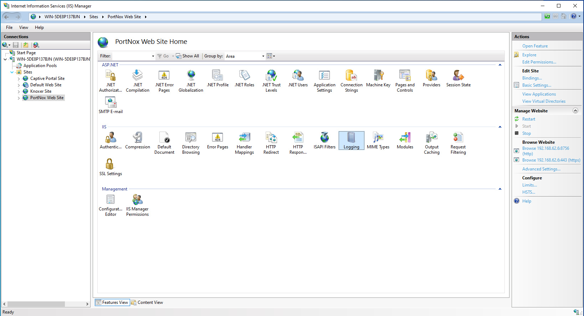Open the HTTP Redirect feature
The width and height of the screenshot is (584, 316).
(x=271, y=143)
